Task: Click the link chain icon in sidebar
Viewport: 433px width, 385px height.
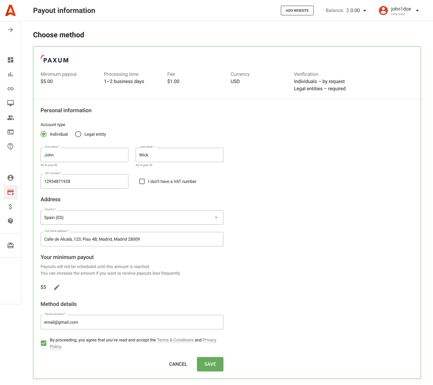Action: (x=11, y=89)
